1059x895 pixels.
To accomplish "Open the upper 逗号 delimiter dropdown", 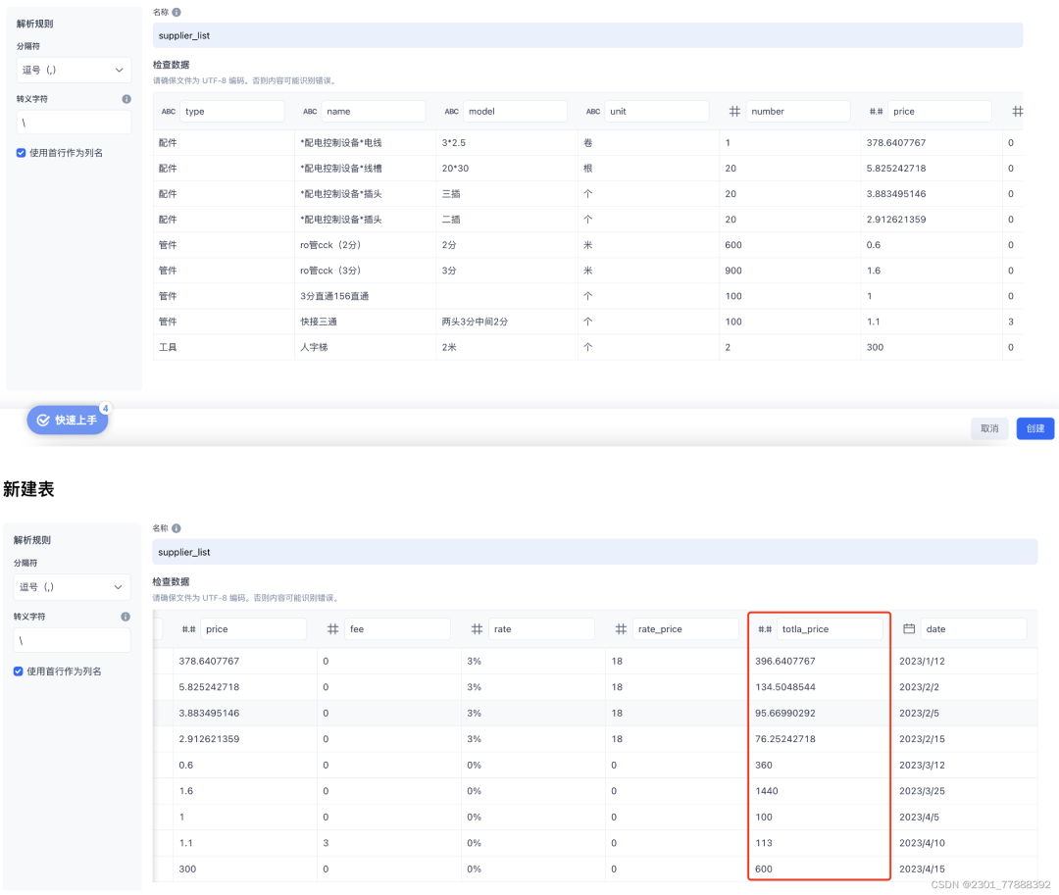I will pyautogui.click(x=73, y=71).
